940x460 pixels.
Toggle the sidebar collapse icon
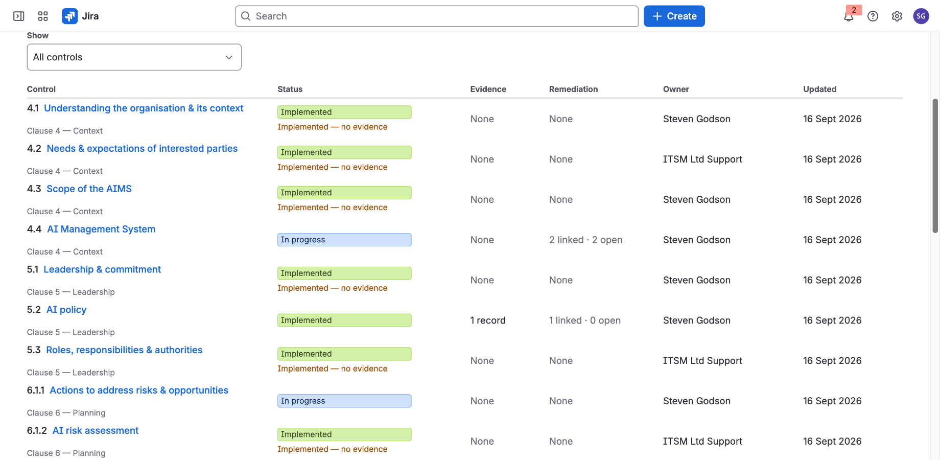[19, 16]
